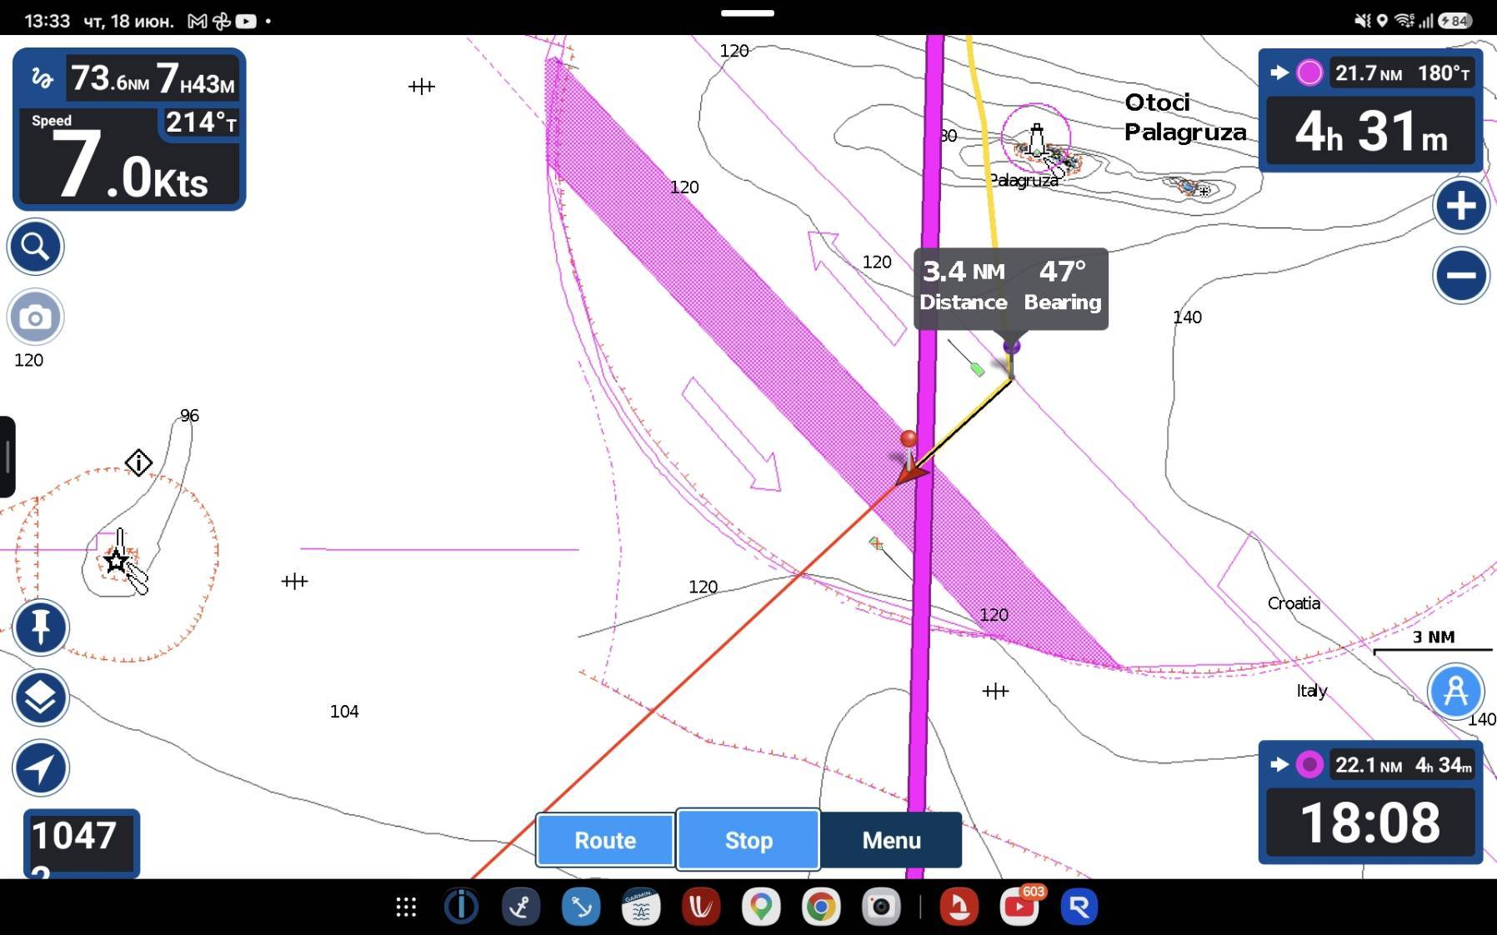The width and height of the screenshot is (1497, 935).
Task: Select the red pin marker on the chart
Action: [909, 439]
